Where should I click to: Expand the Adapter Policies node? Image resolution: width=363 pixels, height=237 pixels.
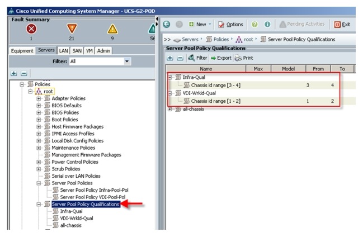point(39,98)
